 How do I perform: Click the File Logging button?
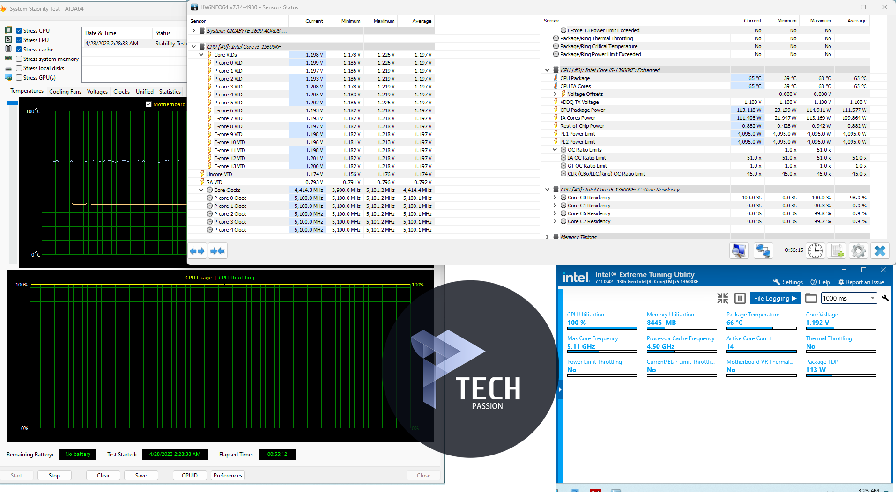(x=775, y=298)
